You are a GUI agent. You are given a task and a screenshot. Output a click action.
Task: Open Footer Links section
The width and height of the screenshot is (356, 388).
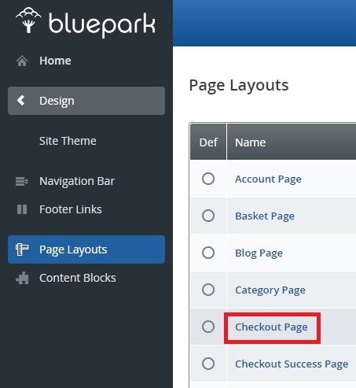(x=71, y=209)
